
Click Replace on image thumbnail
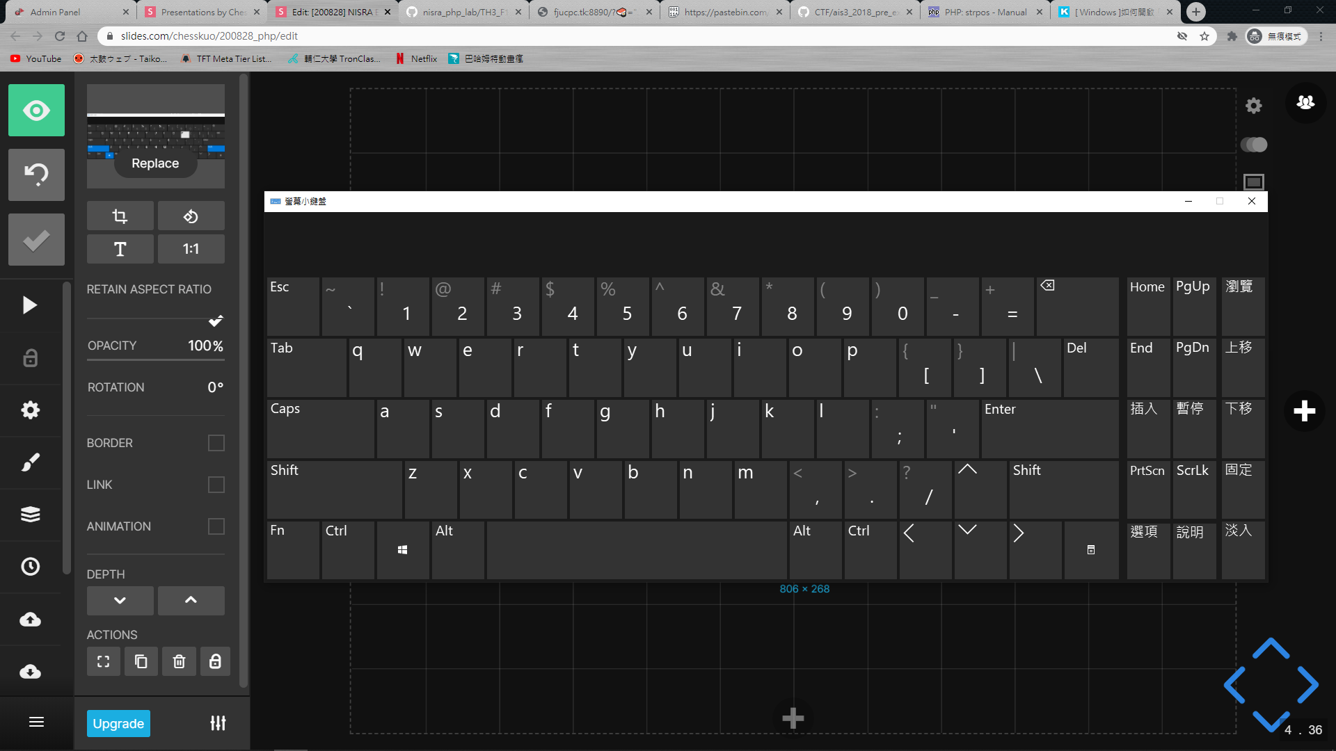[x=155, y=163]
